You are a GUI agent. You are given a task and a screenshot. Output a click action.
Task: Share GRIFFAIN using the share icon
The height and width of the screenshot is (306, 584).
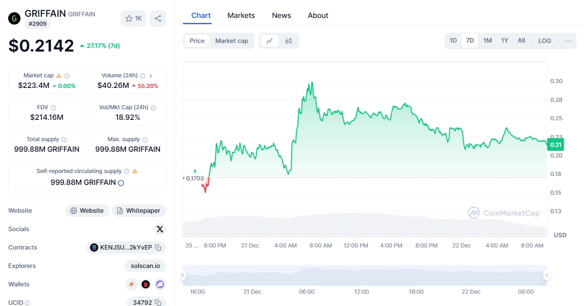[x=158, y=18]
